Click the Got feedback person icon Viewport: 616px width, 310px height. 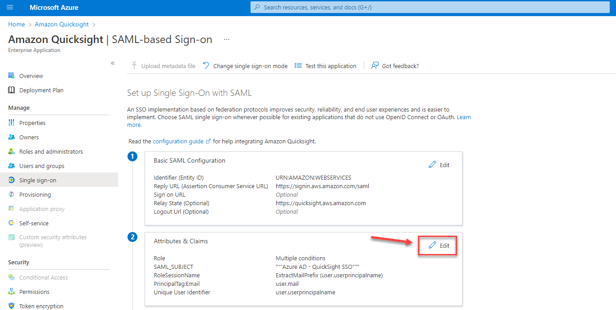point(375,66)
